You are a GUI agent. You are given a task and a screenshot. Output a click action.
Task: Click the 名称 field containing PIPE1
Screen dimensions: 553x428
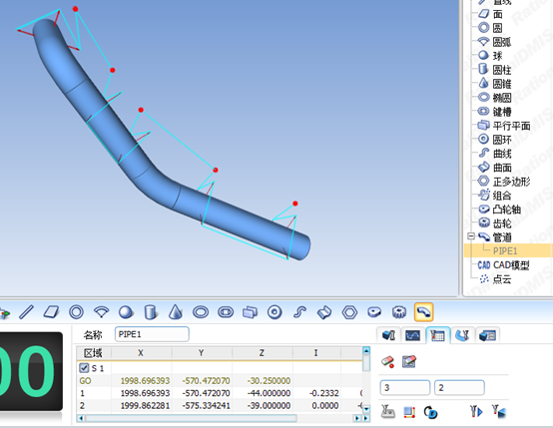pyautogui.click(x=152, y=334)
